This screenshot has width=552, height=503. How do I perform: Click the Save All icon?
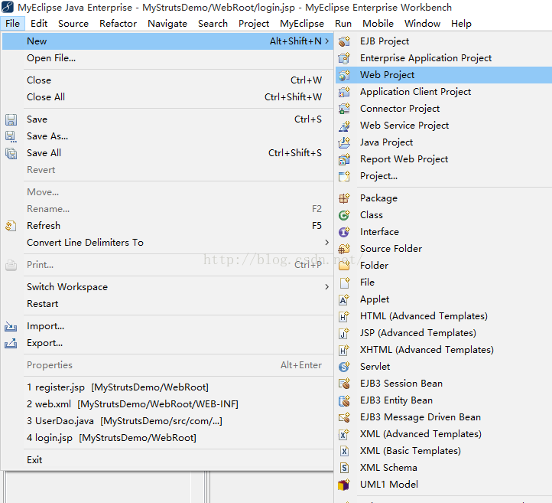(11, 153)
